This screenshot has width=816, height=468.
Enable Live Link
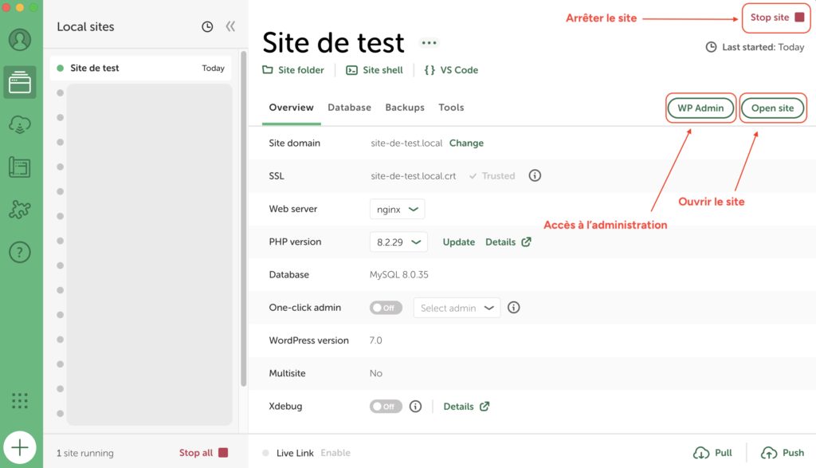[335, 453]
